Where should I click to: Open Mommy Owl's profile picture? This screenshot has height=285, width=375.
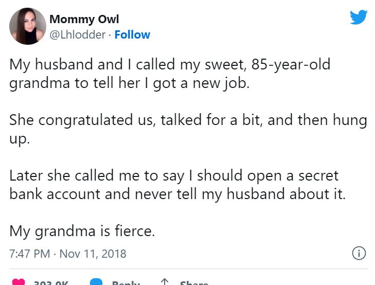(28, 26)
